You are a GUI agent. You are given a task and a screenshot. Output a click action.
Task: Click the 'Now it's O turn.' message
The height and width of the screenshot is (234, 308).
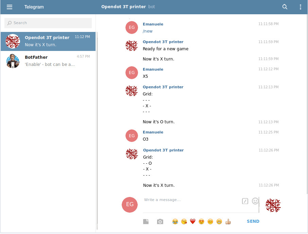pos(158,122)
